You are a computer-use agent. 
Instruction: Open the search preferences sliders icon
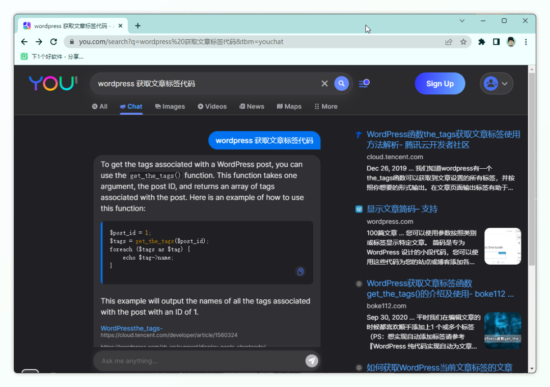click(363, 83)
